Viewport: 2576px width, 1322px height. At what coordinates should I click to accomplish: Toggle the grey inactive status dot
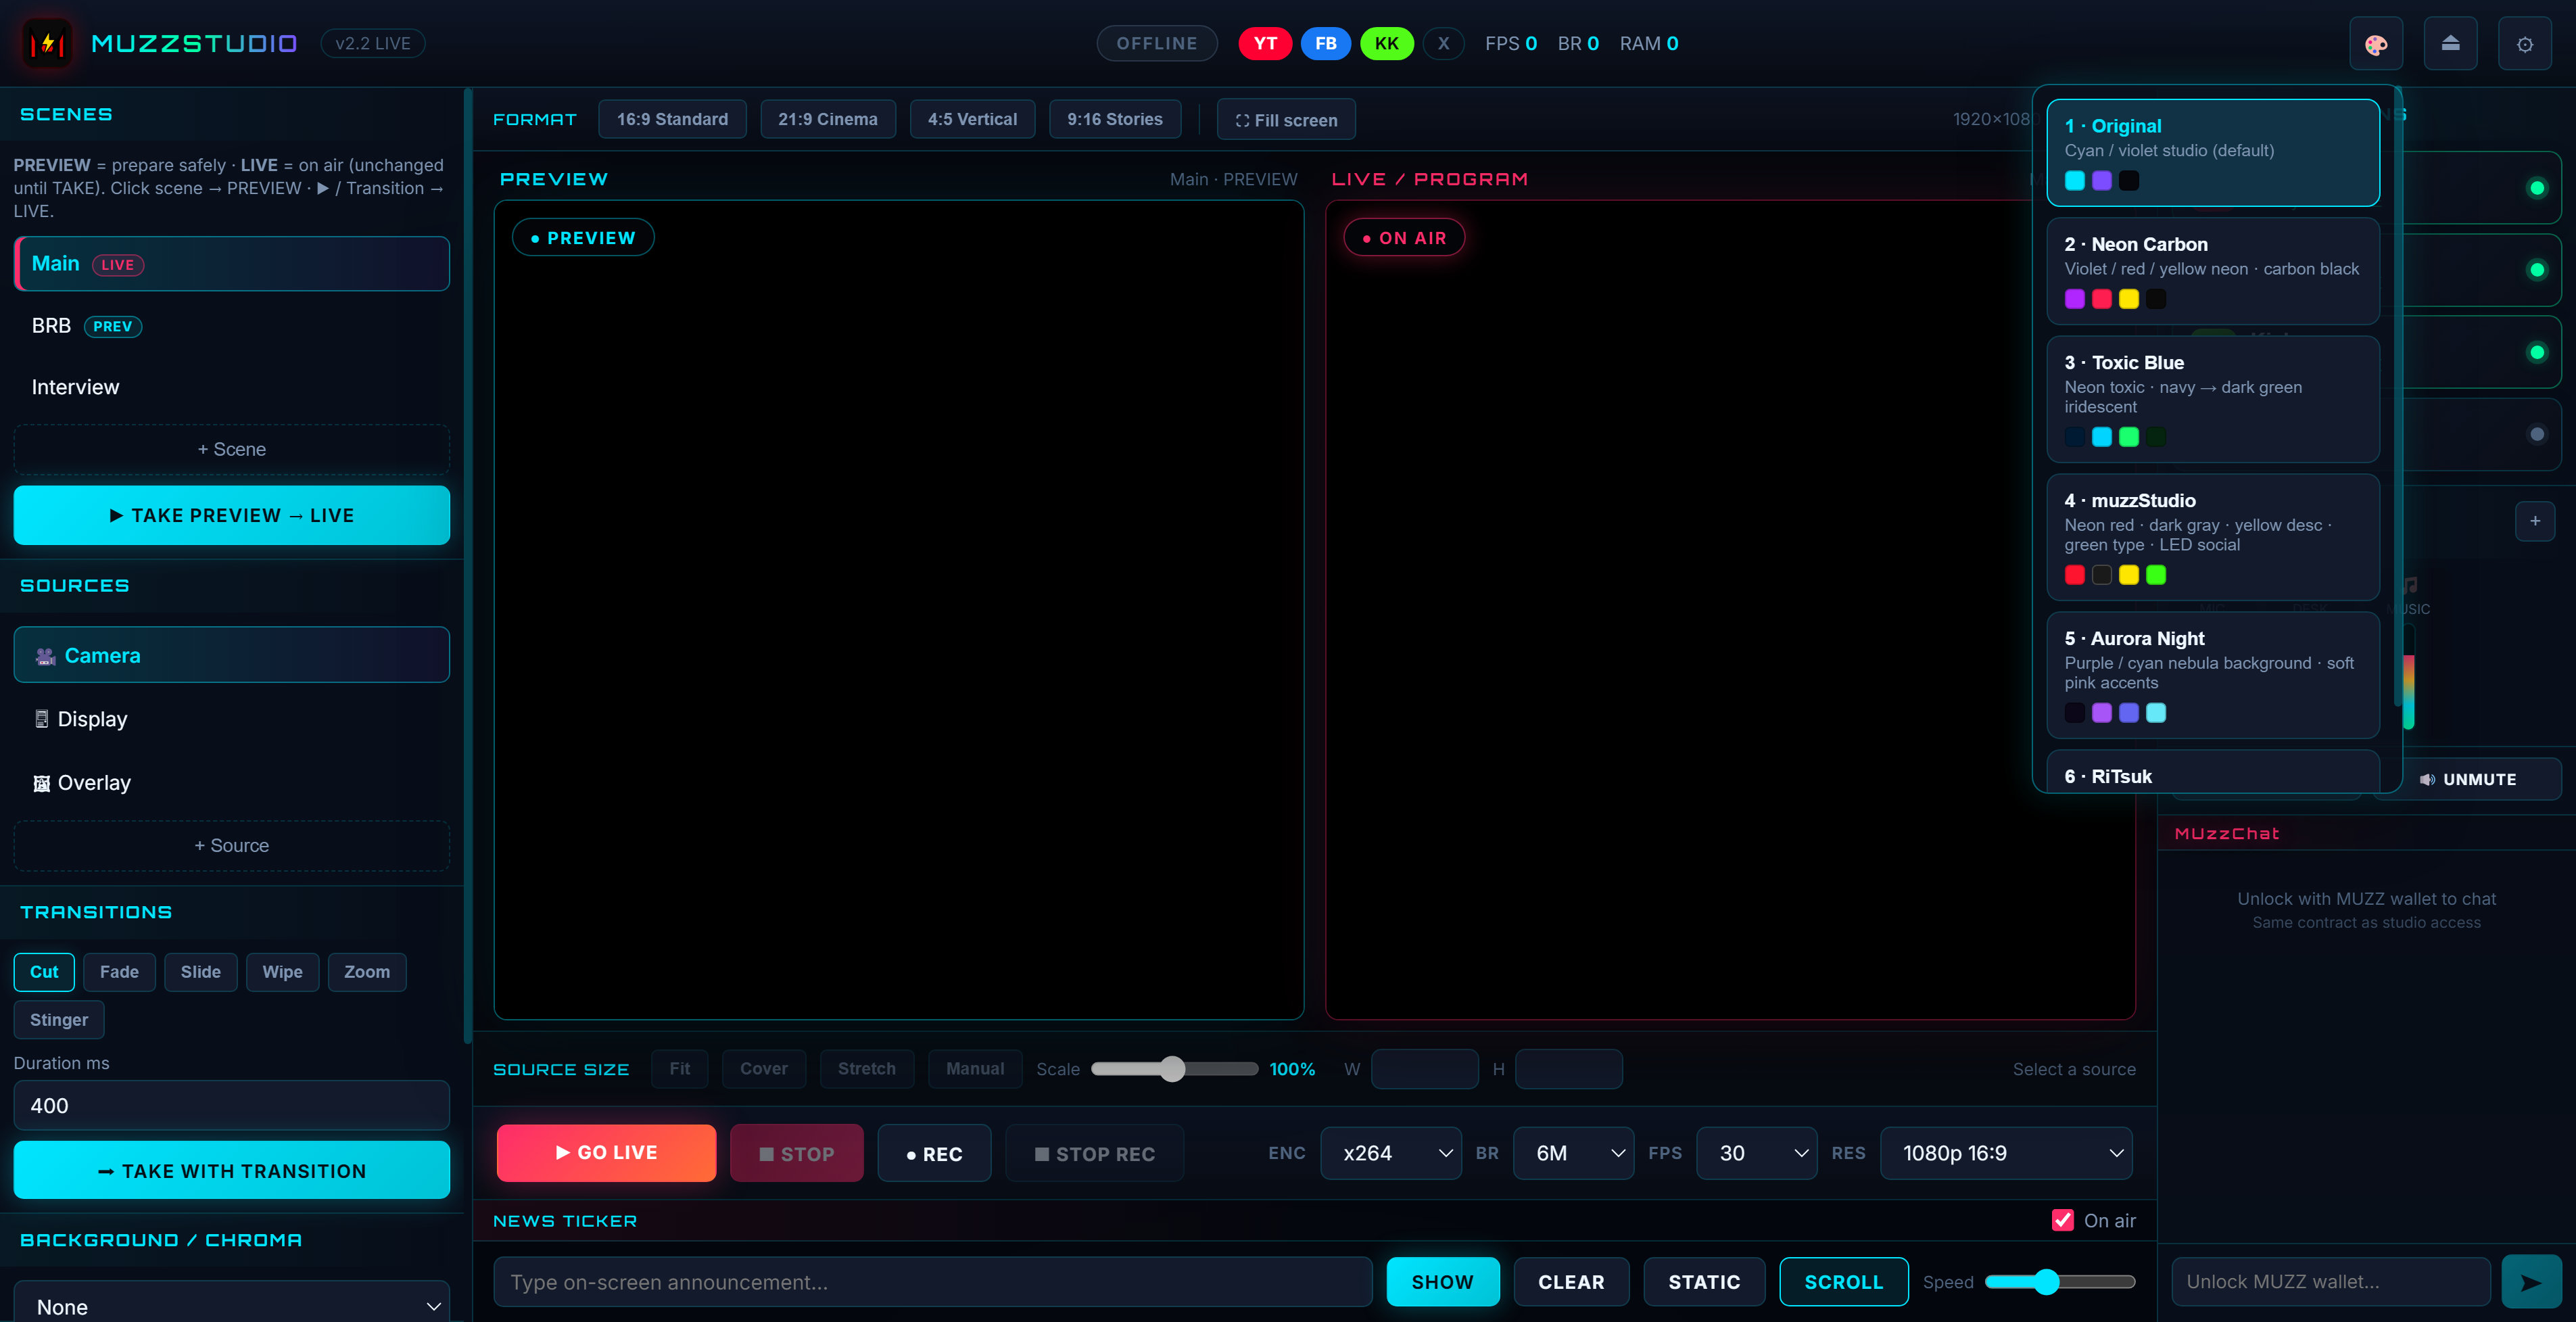(x=2536, y=434)
